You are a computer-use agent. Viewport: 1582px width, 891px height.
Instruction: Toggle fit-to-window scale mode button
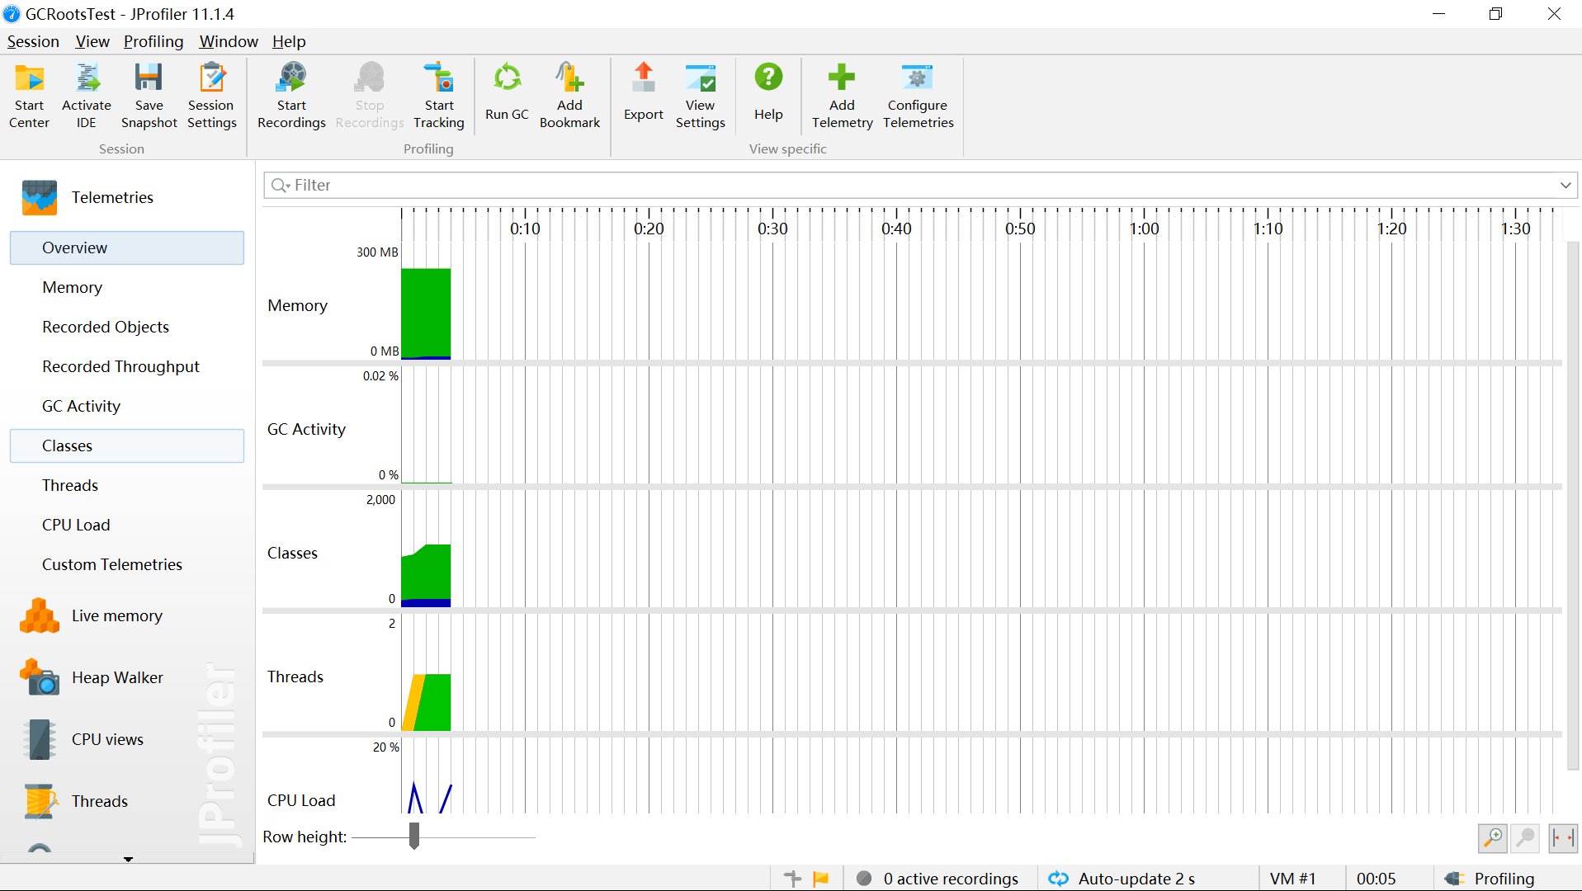click(1562, 838)
